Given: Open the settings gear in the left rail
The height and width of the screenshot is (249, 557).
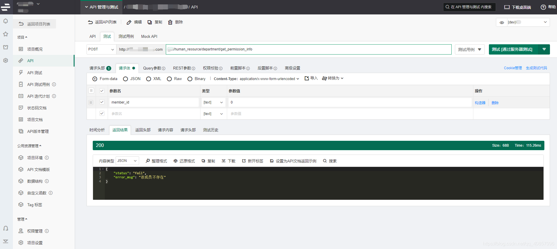Looking at the screenshot, I should (x=6, y=60).
